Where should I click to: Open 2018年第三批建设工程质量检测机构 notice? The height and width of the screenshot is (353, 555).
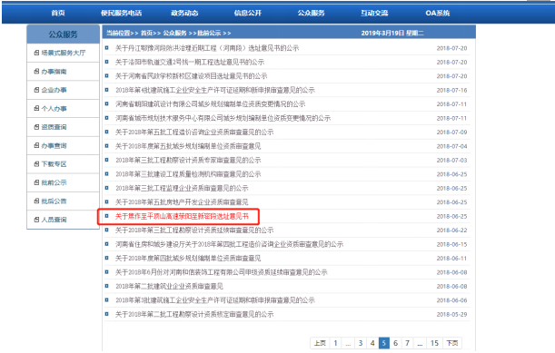(188, 174)
